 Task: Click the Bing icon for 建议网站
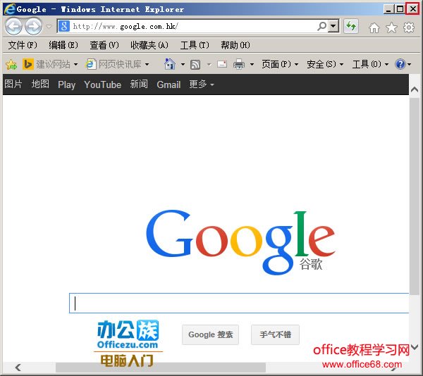pos(28,64)
